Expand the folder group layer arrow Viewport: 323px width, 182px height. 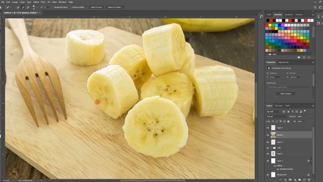click(x=272, y=148)
